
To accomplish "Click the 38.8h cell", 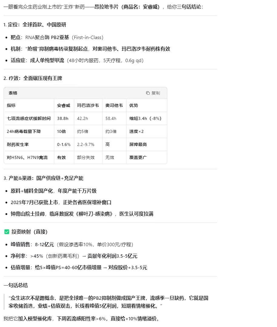I will click(x=63, y=118).
